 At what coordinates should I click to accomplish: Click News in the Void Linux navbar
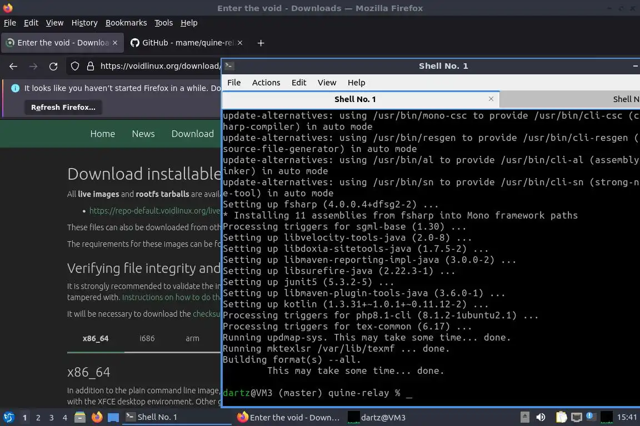point(143,134)
